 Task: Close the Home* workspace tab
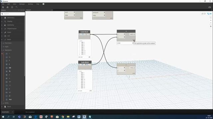[x=52, y=10]
